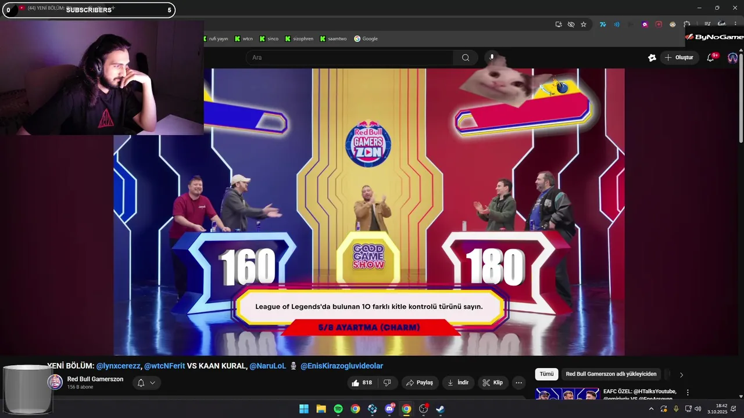Open the blue sound-waves extension icon
Image resolution: width=744 pixels, height=418 pixels.
point(617,24)
